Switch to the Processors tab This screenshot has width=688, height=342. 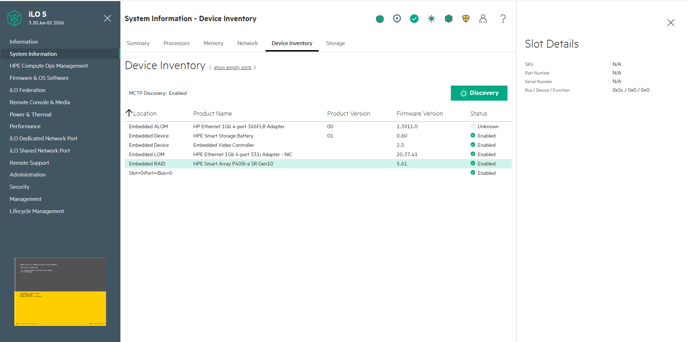(x=177, y=43)
